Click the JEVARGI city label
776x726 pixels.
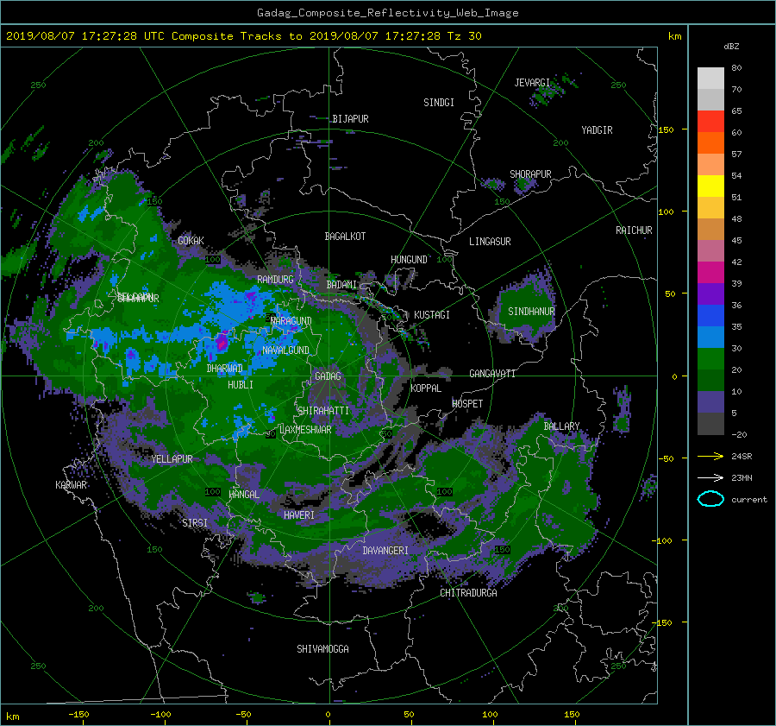click(532, 83)
